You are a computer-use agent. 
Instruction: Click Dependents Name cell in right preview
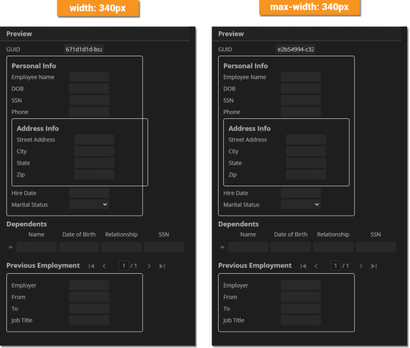click(248, 247)
